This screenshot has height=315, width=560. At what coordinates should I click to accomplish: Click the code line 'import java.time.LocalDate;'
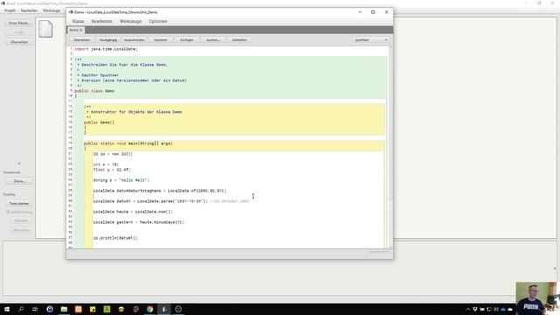coord(106,49)
